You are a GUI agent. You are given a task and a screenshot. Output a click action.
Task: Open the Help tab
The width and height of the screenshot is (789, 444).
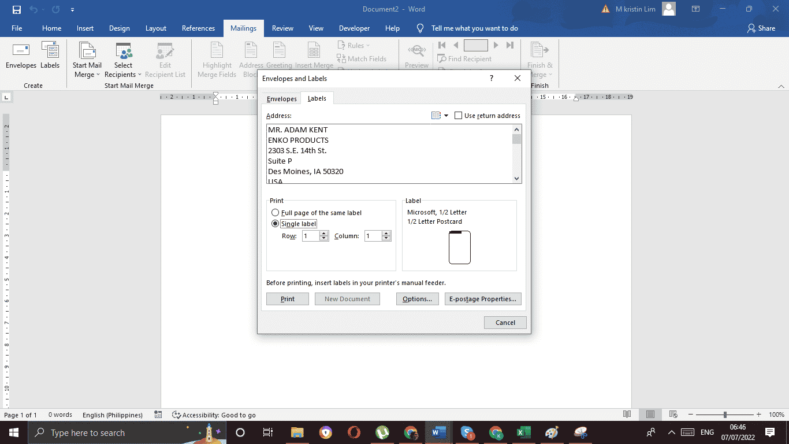click(392, 28)
